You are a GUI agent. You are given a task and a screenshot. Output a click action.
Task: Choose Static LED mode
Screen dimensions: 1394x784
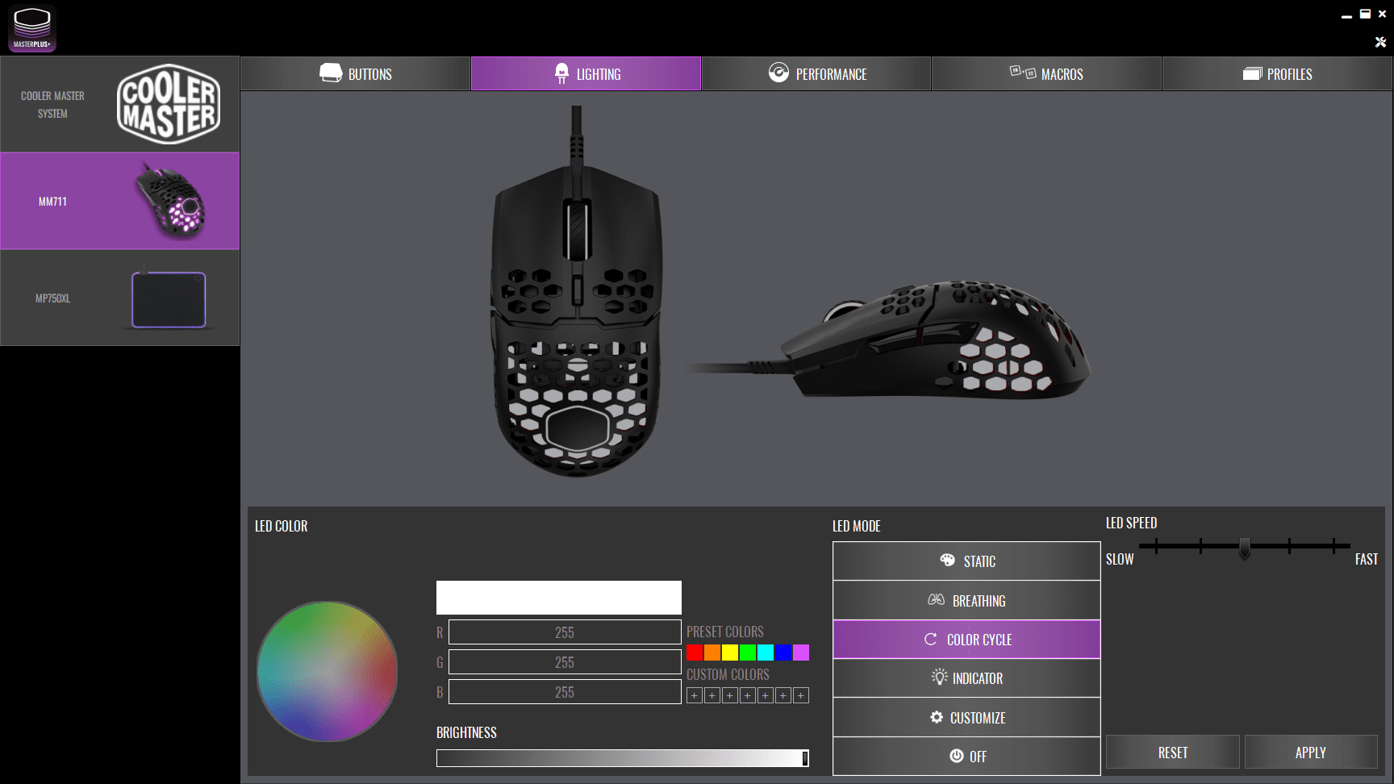966,561
